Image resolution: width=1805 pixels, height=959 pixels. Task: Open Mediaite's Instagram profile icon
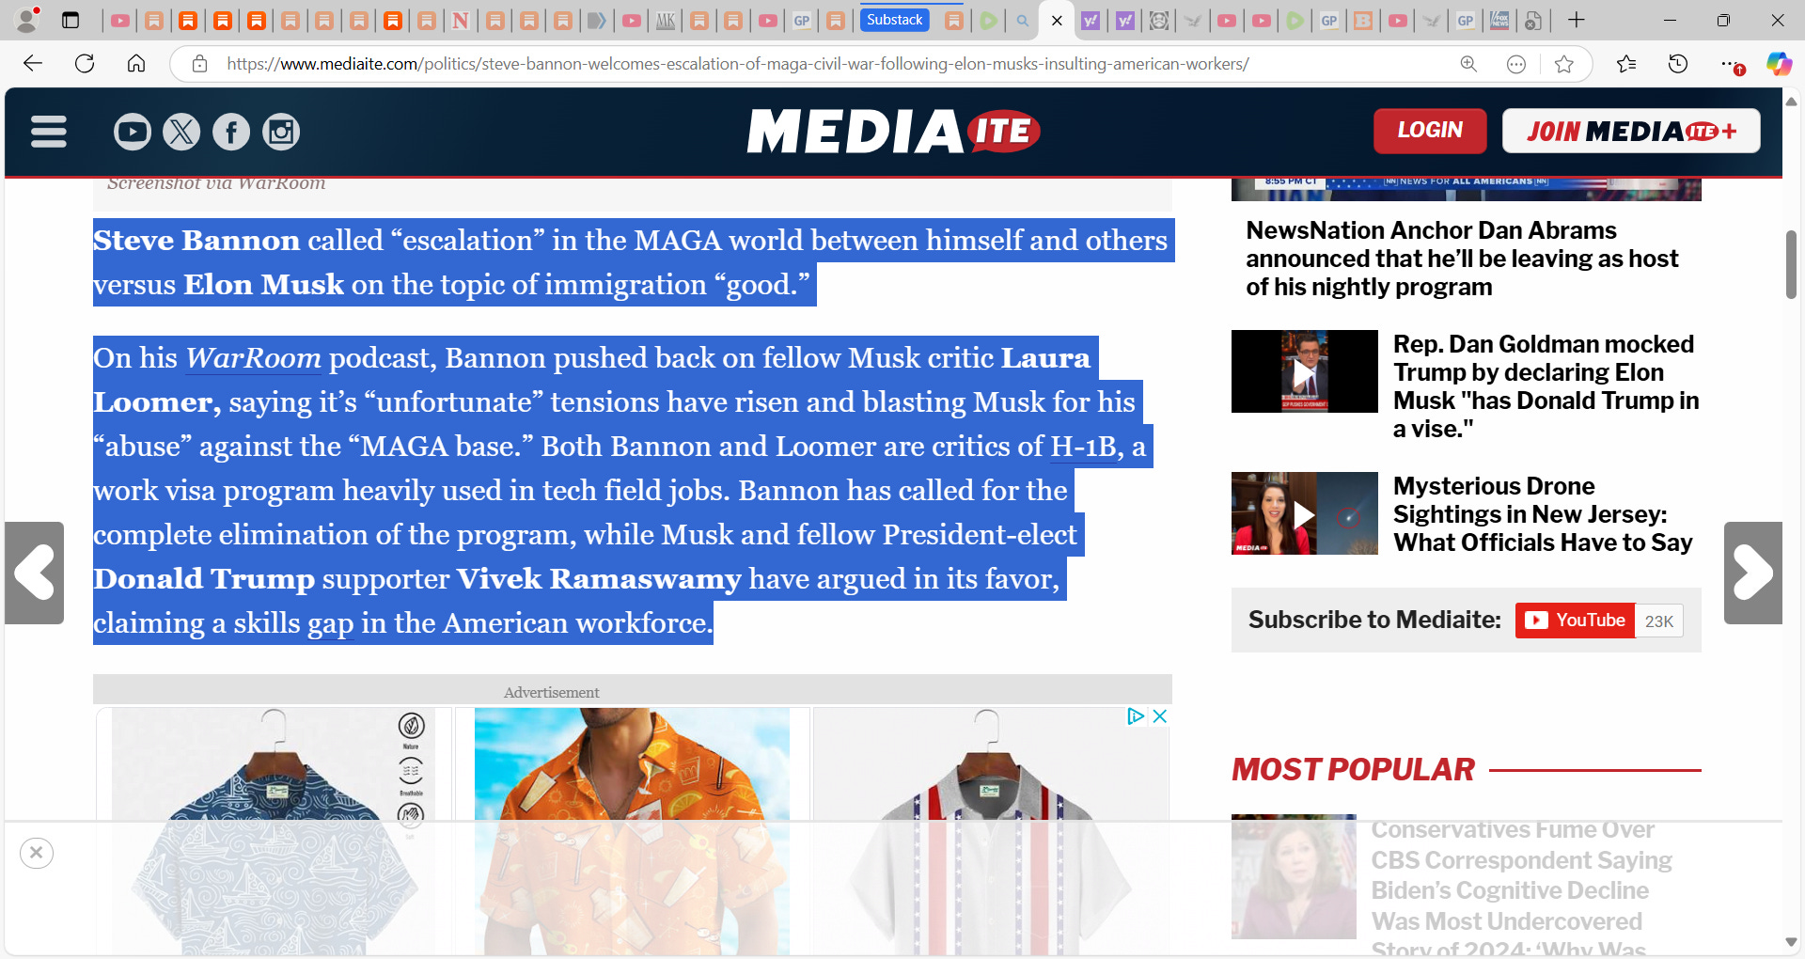click(x=280, y=132)
